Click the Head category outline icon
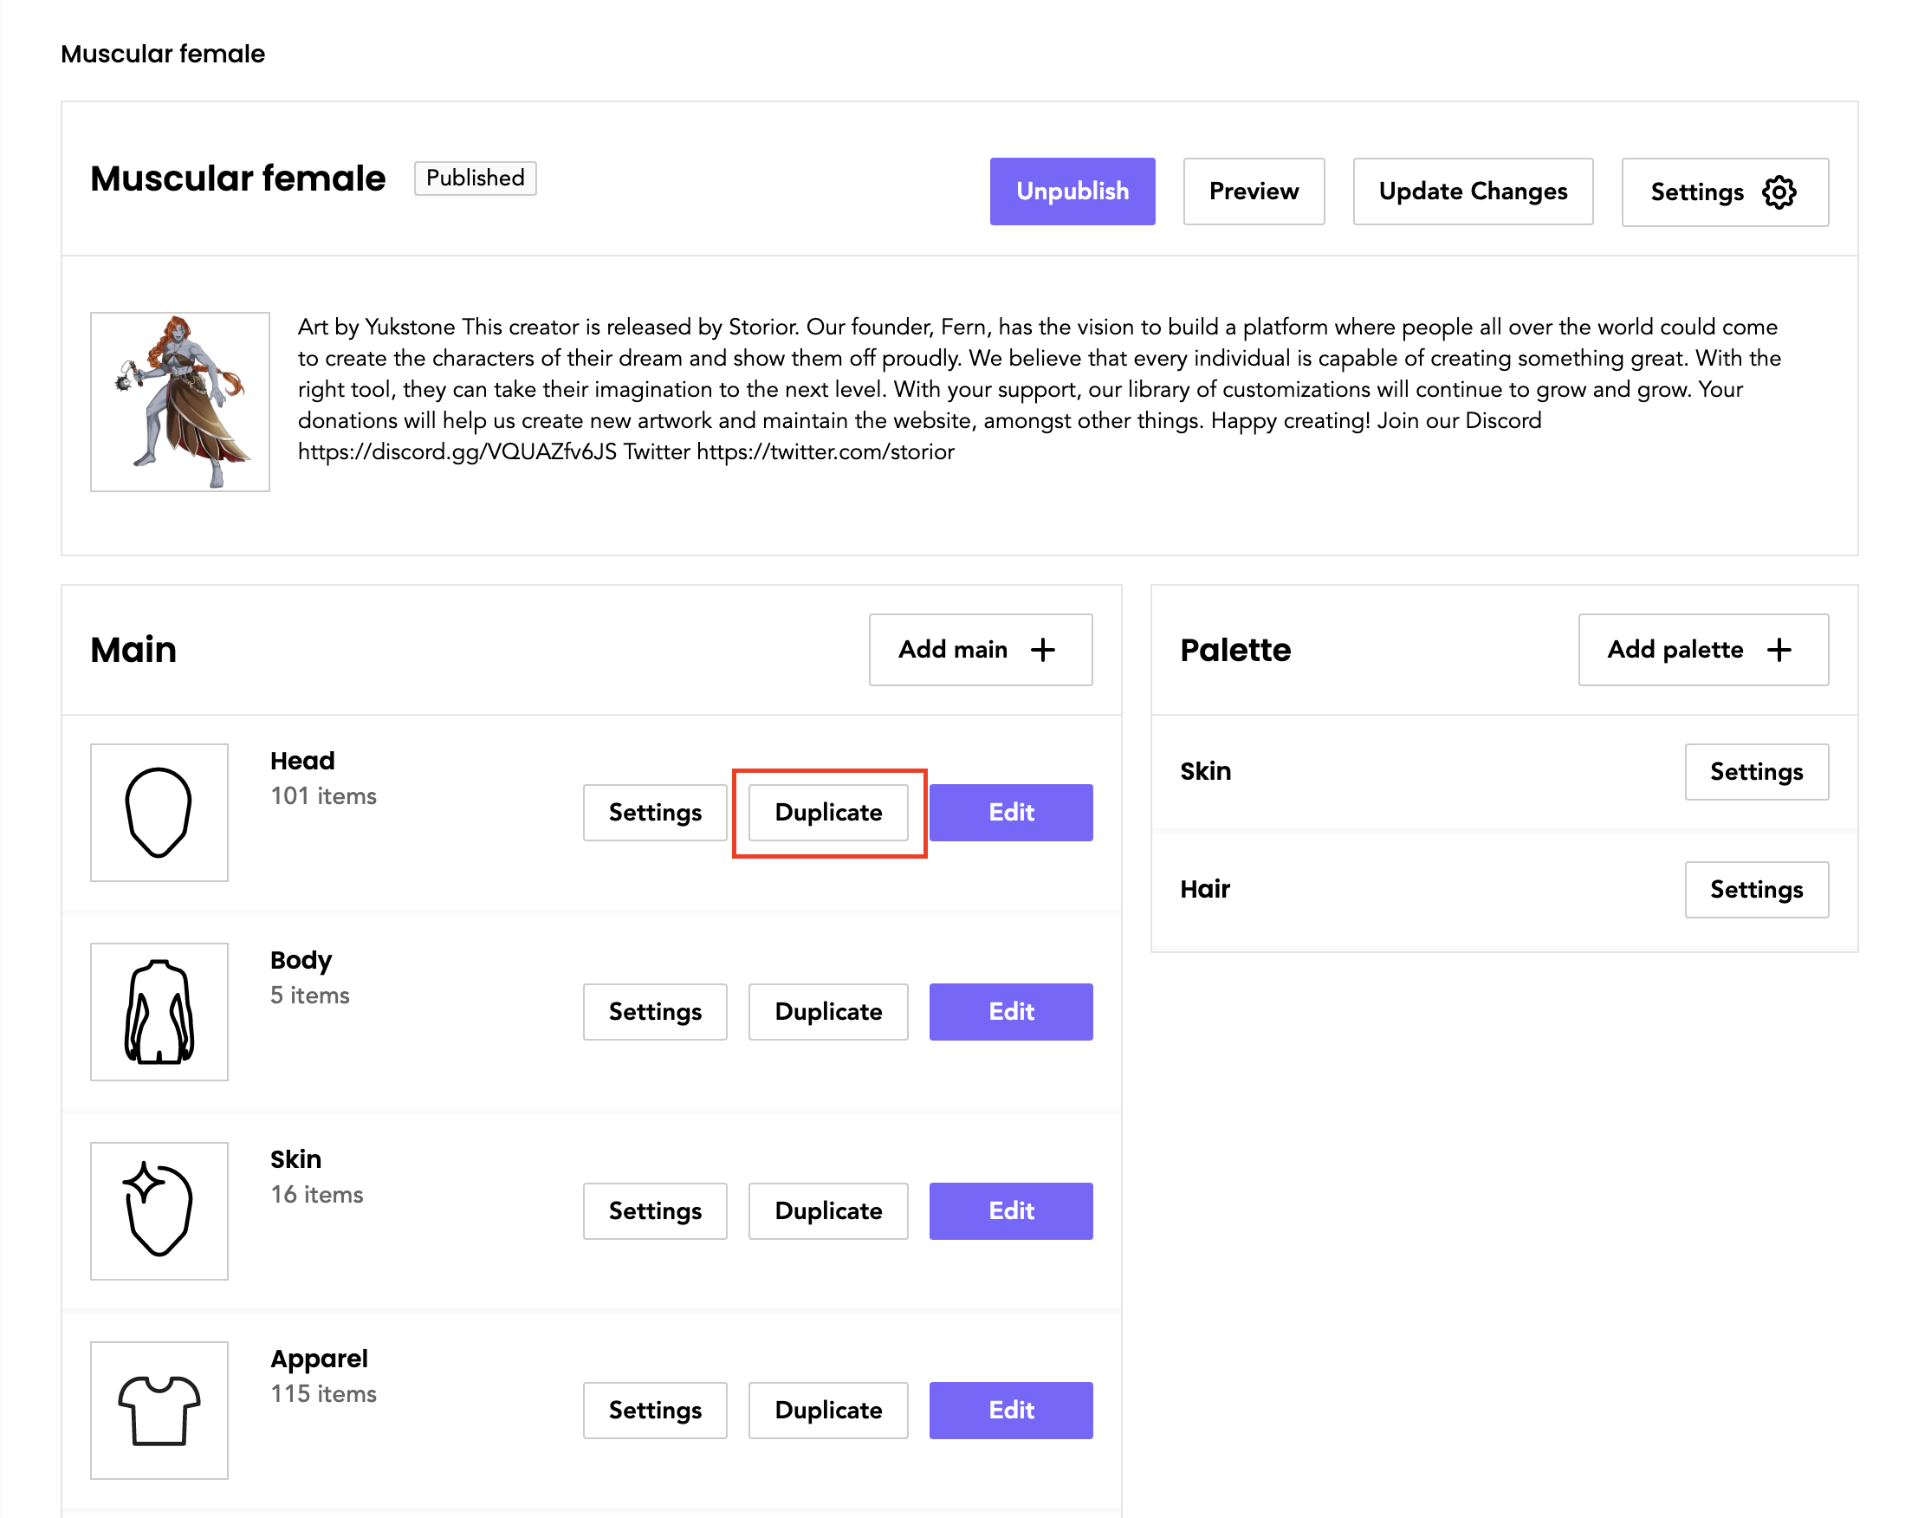Viewport: 1918px width, 1518px height. (159, 812)
